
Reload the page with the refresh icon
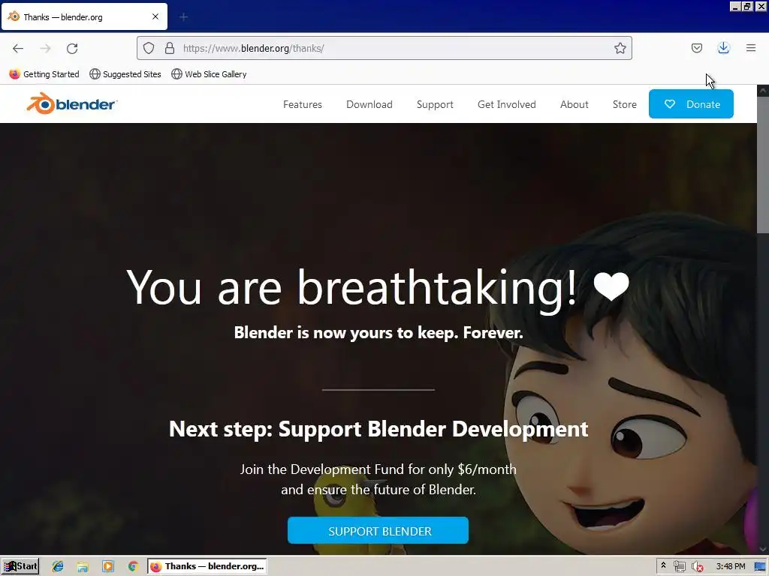coord(72,48)
